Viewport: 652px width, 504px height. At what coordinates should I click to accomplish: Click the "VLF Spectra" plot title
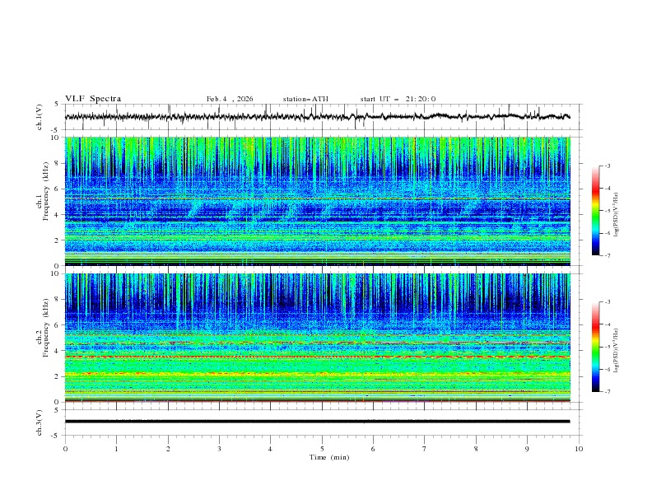pyautogui.click(x=93, y=99)
